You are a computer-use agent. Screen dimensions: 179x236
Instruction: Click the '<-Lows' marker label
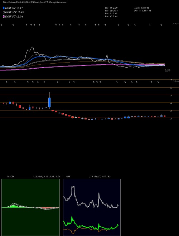pos(176,81)
